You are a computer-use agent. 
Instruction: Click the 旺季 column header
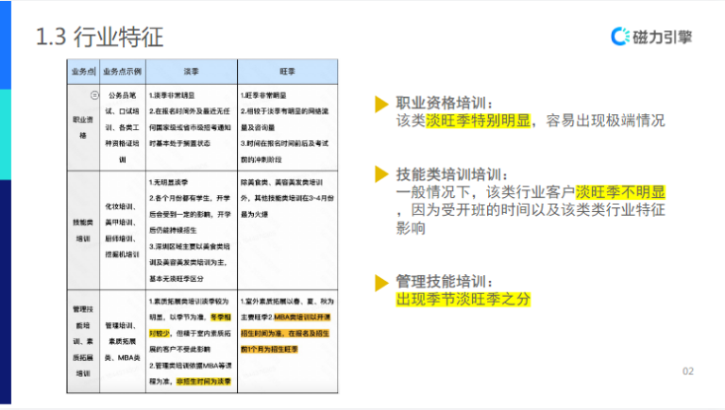(x=288, y=72)
